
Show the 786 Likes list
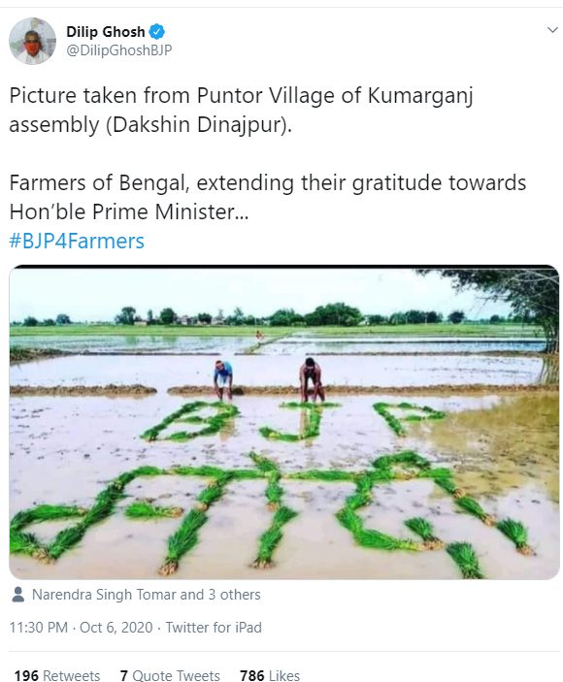point(270,675)
